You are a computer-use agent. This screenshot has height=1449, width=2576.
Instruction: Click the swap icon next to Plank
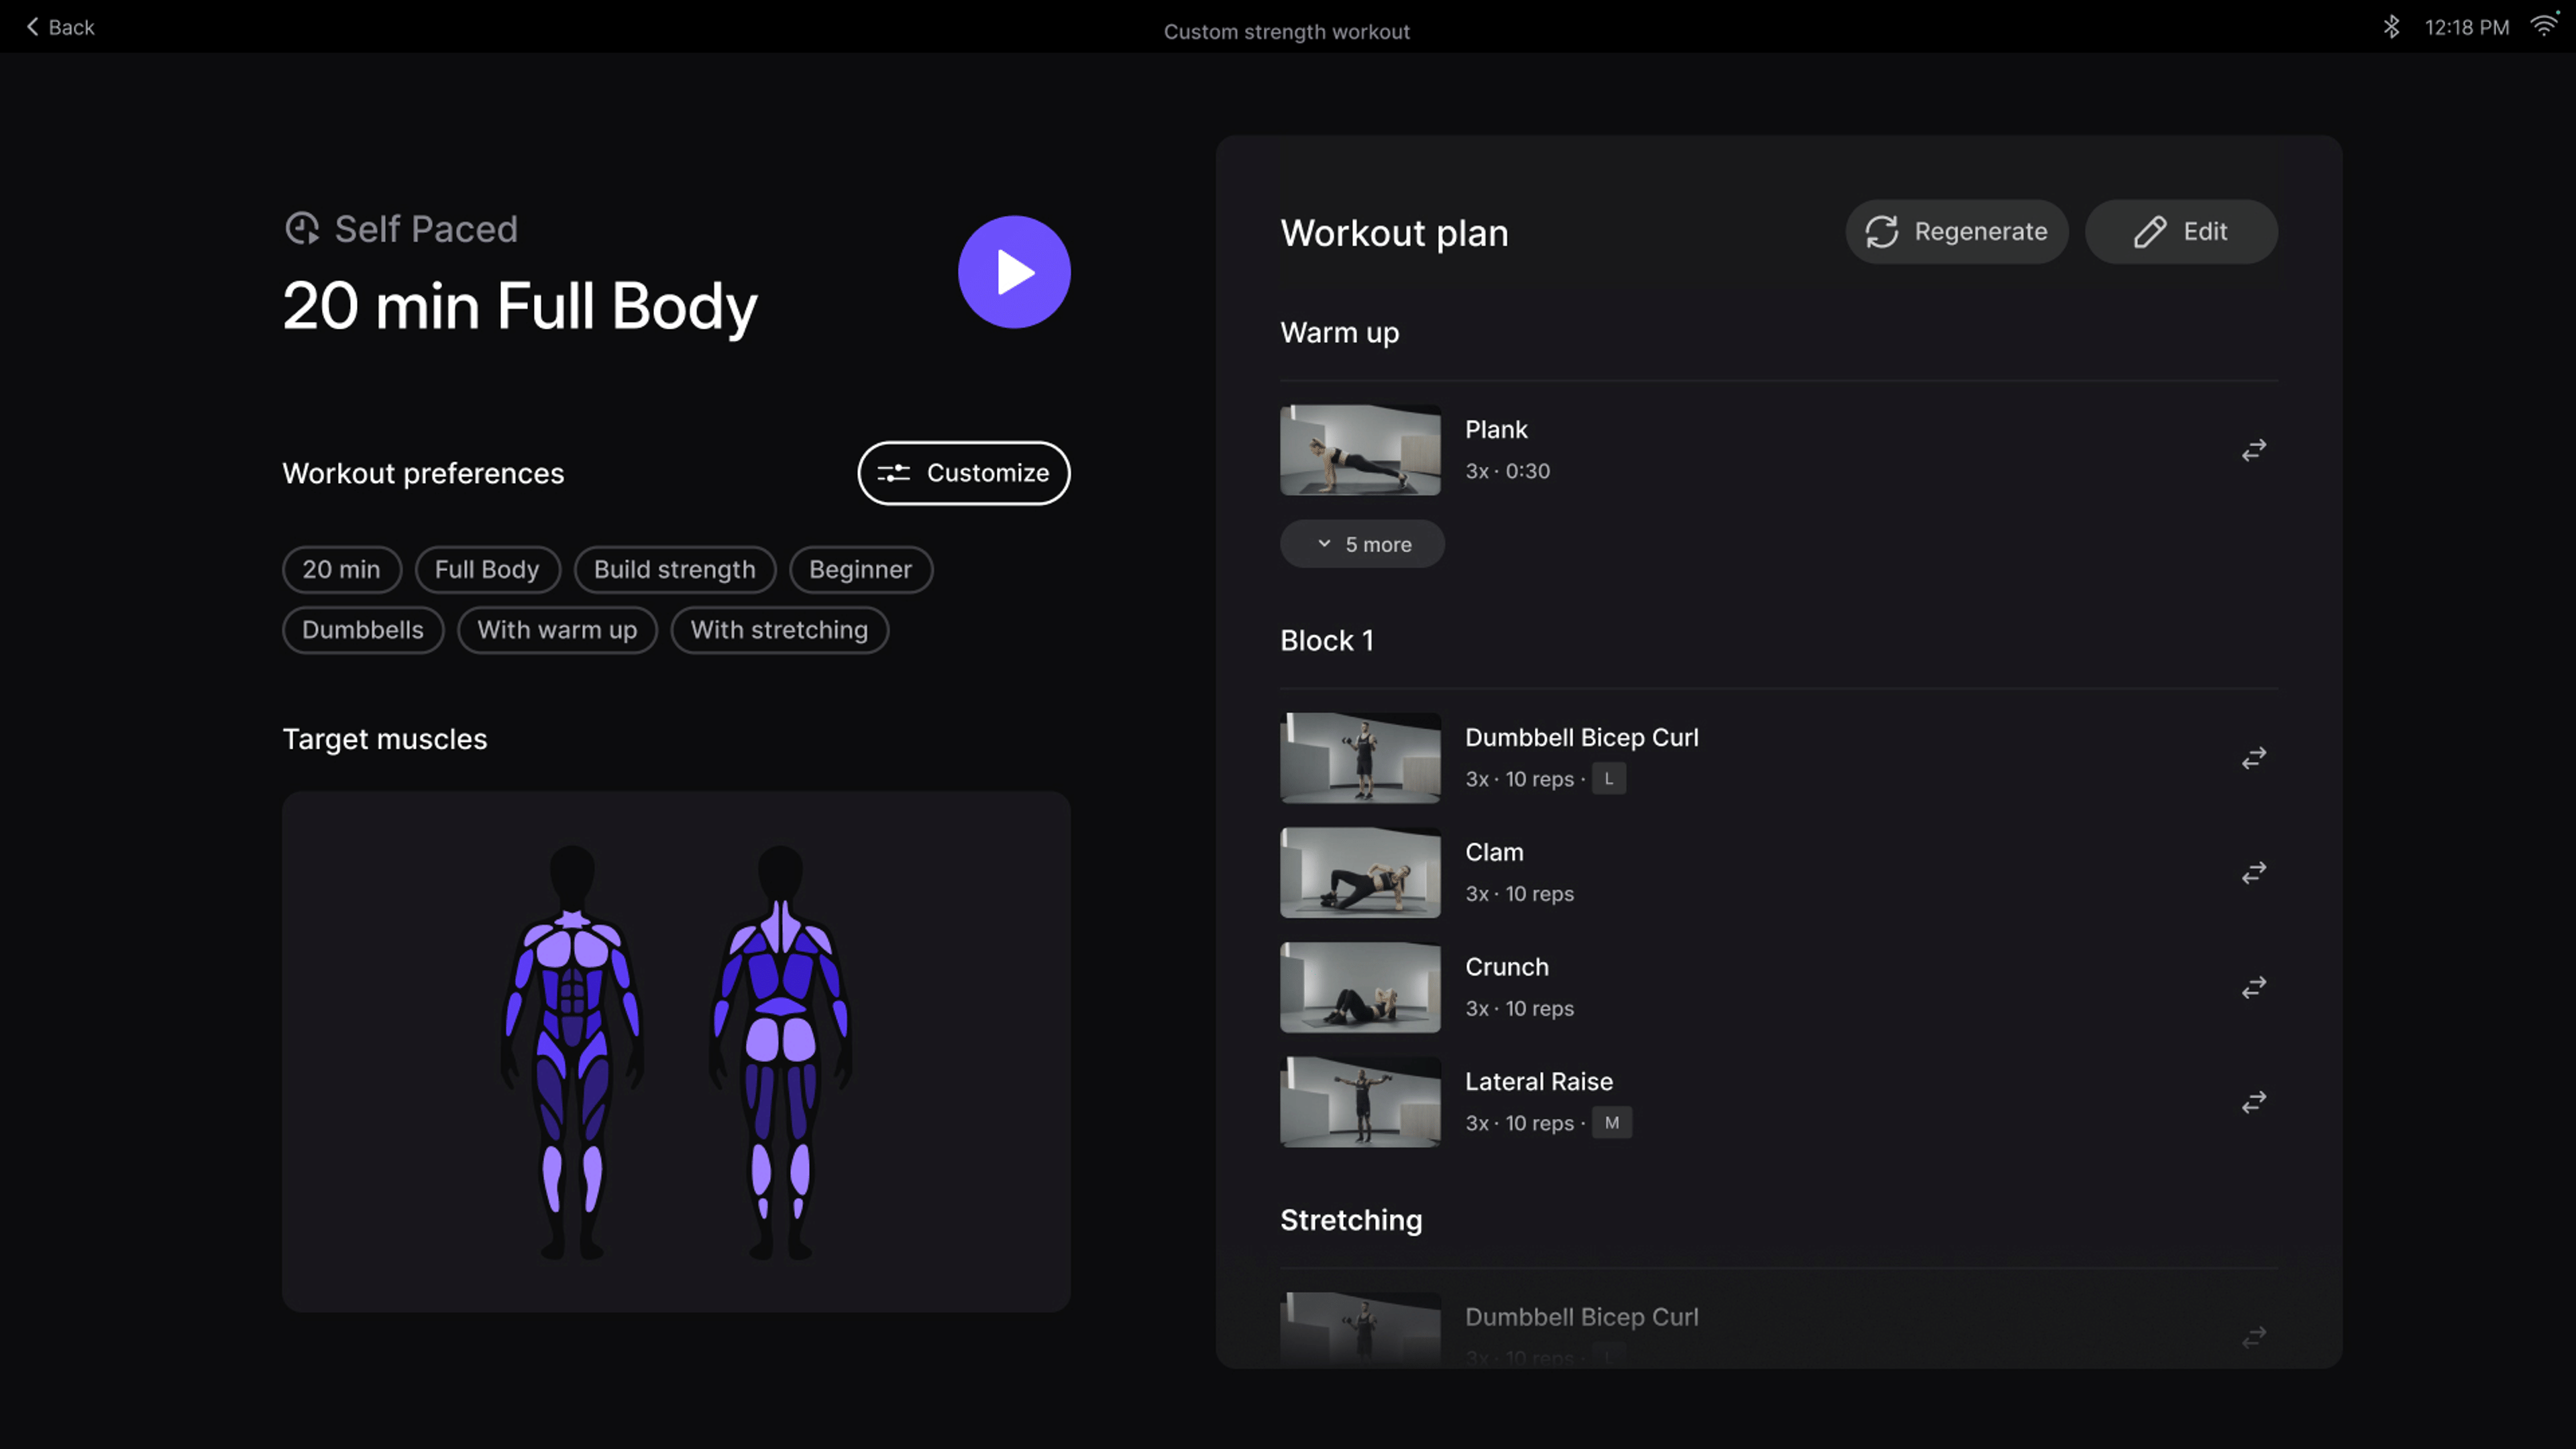pyautogui.click(x=2253, y=450)
